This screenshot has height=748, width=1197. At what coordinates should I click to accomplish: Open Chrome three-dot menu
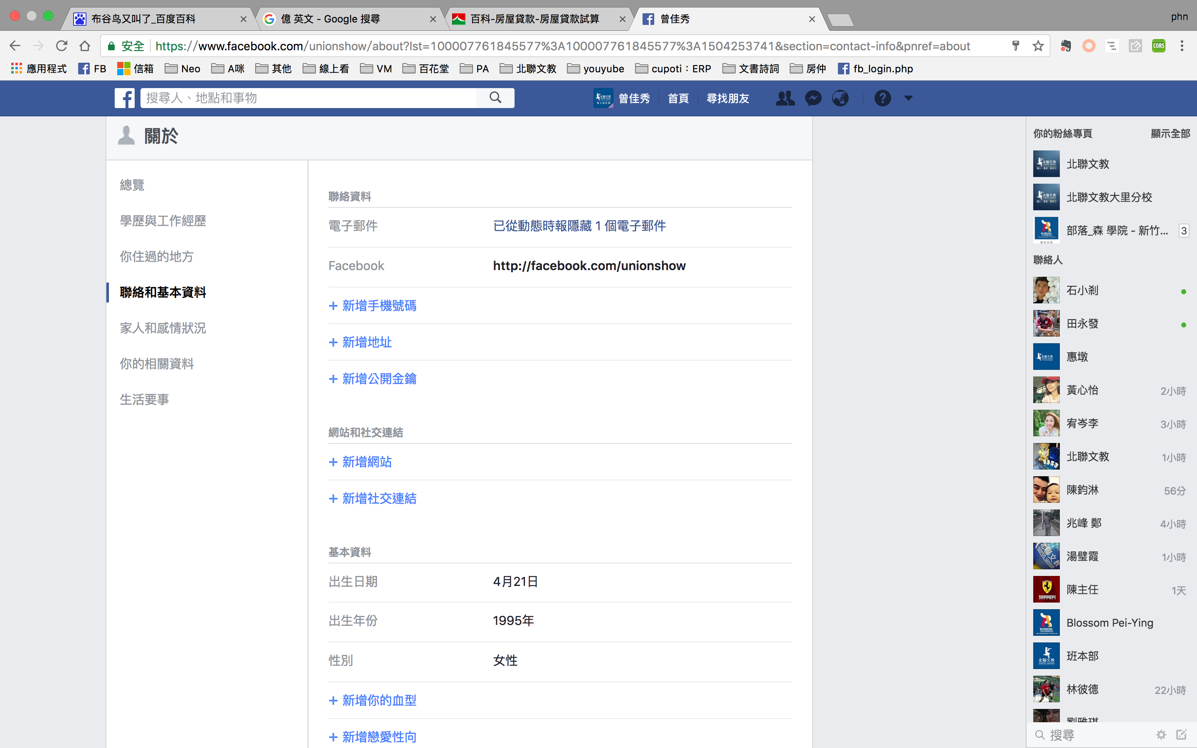pyautogui.click(x=1182, y=46)
